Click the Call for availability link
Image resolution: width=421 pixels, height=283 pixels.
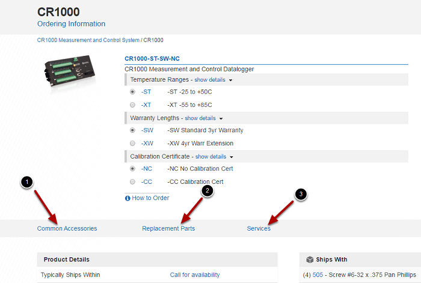(x=195, y=275)
